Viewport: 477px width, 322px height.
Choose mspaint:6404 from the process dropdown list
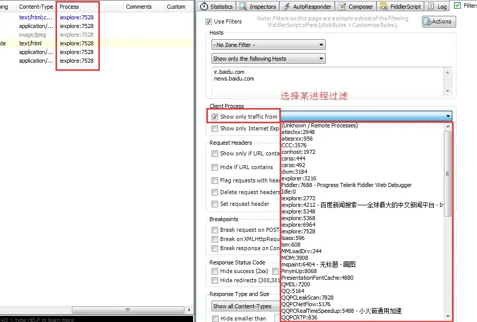[x=319, y=264]
